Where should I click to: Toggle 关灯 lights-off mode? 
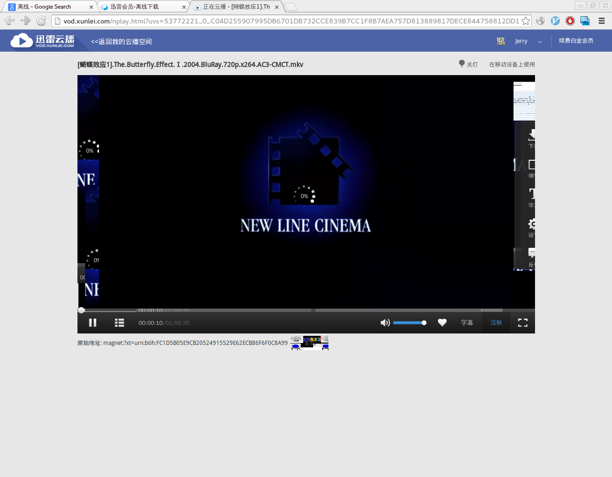[469, 64]
